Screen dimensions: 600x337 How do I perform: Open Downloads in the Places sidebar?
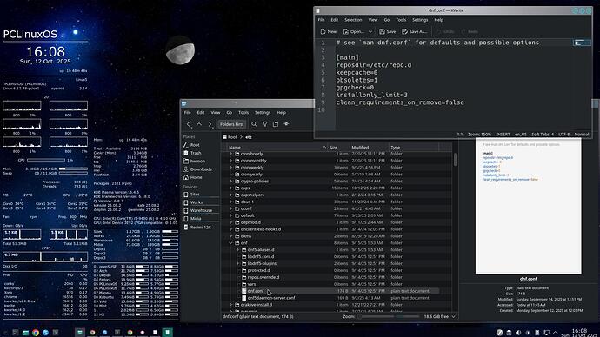[201, 169]
